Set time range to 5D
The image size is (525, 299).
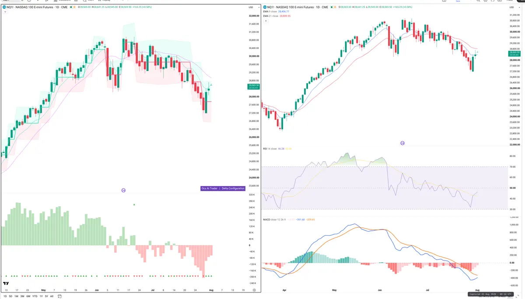pyautogui.click(x=10, y=296)
